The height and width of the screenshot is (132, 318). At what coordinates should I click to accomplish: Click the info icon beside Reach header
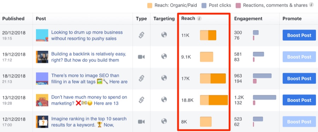[x=199, y=19]
